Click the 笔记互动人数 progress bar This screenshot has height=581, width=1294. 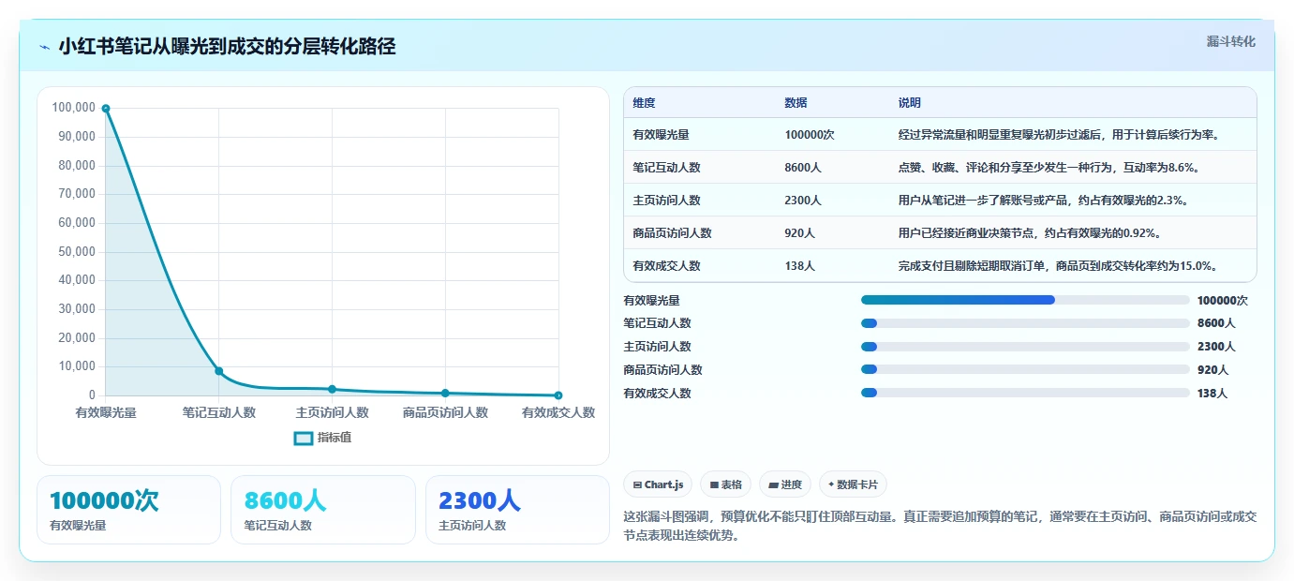tap(1025, 323)
